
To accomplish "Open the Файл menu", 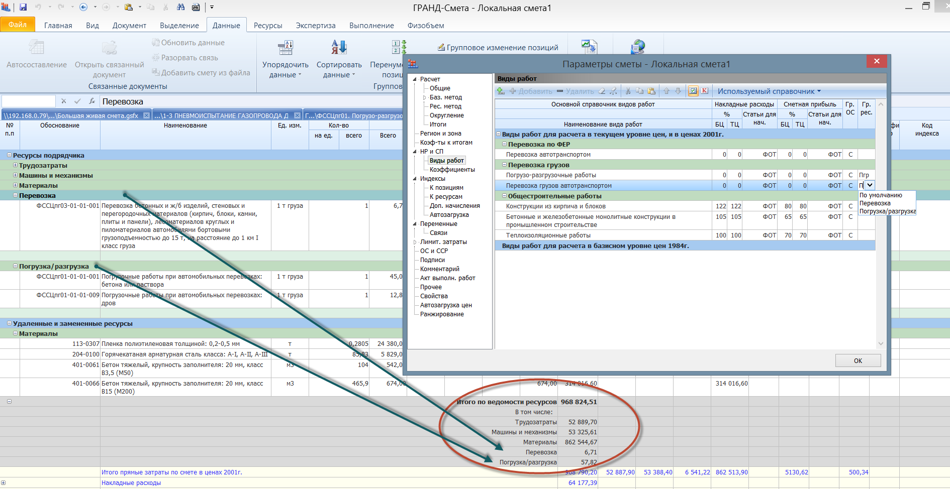I will click(18, 25).
